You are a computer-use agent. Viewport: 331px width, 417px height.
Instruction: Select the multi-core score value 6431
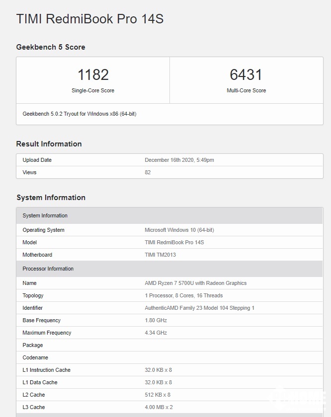coord(246,74)
